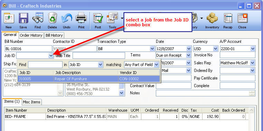The width and height of the screenshot is (263, 131).
Task: Click the items grid scrollbar up arrow
Action: [x=251, y=110]
